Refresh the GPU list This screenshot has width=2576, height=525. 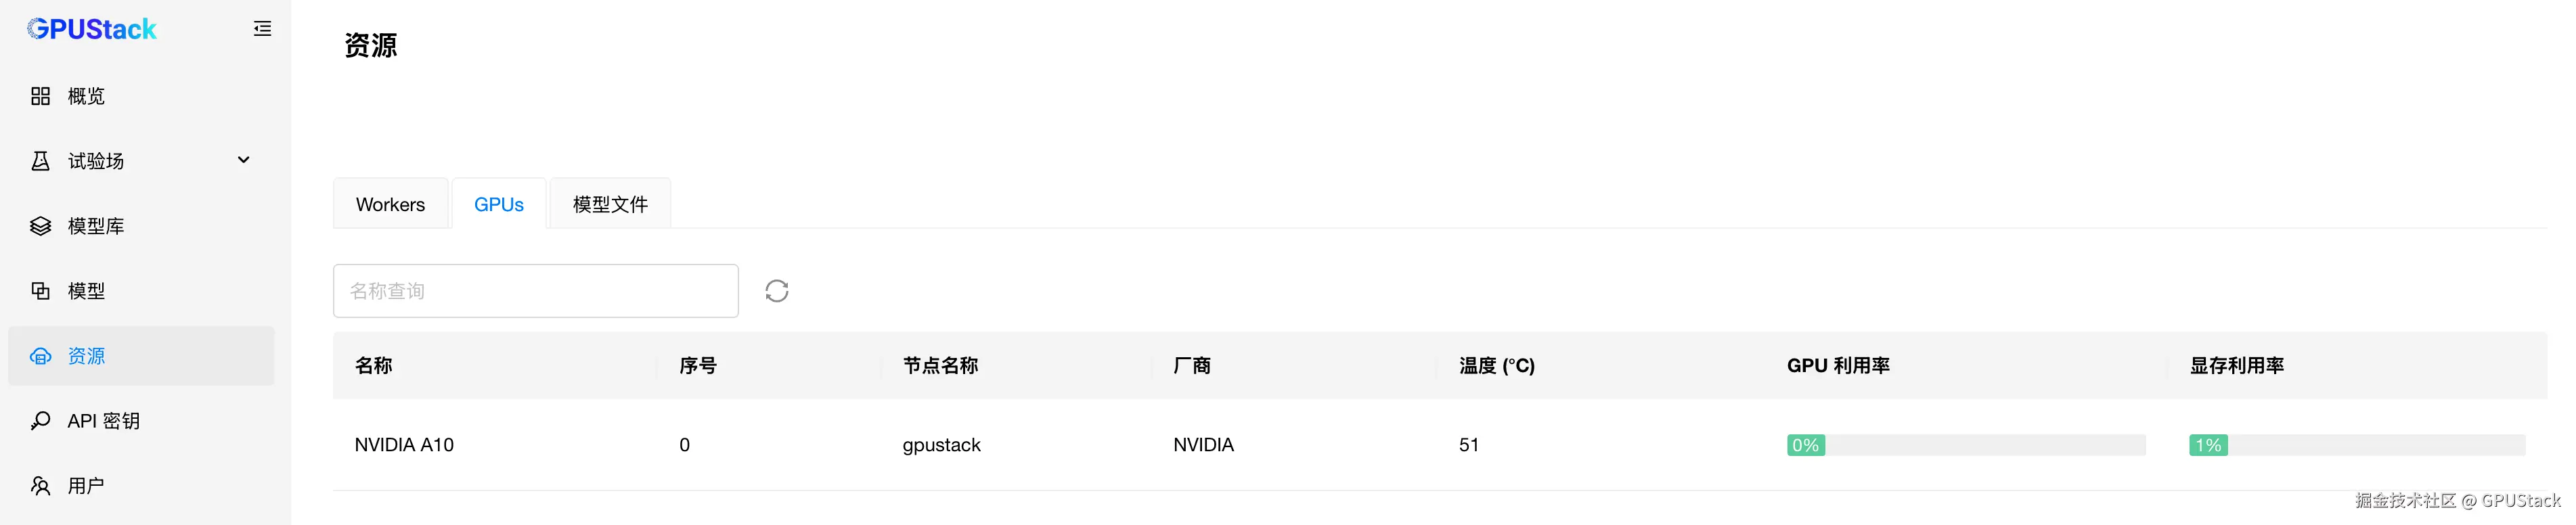[777, 291]
